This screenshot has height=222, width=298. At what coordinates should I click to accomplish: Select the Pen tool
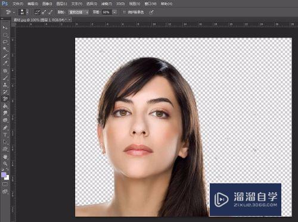click(5, 127)
